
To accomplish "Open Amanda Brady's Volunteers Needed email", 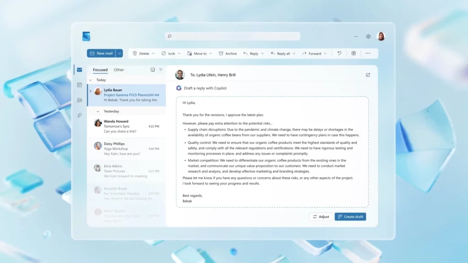I will click(x=127, y=193).
